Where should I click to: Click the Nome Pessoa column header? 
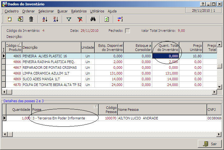pyautogui.click(x=162, y=110)
